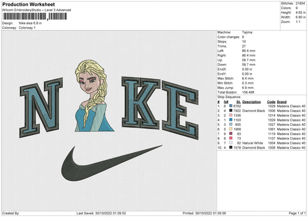The image size is (308, 217).
Task: Click the 'St.' column header
Action: point(239,102)
